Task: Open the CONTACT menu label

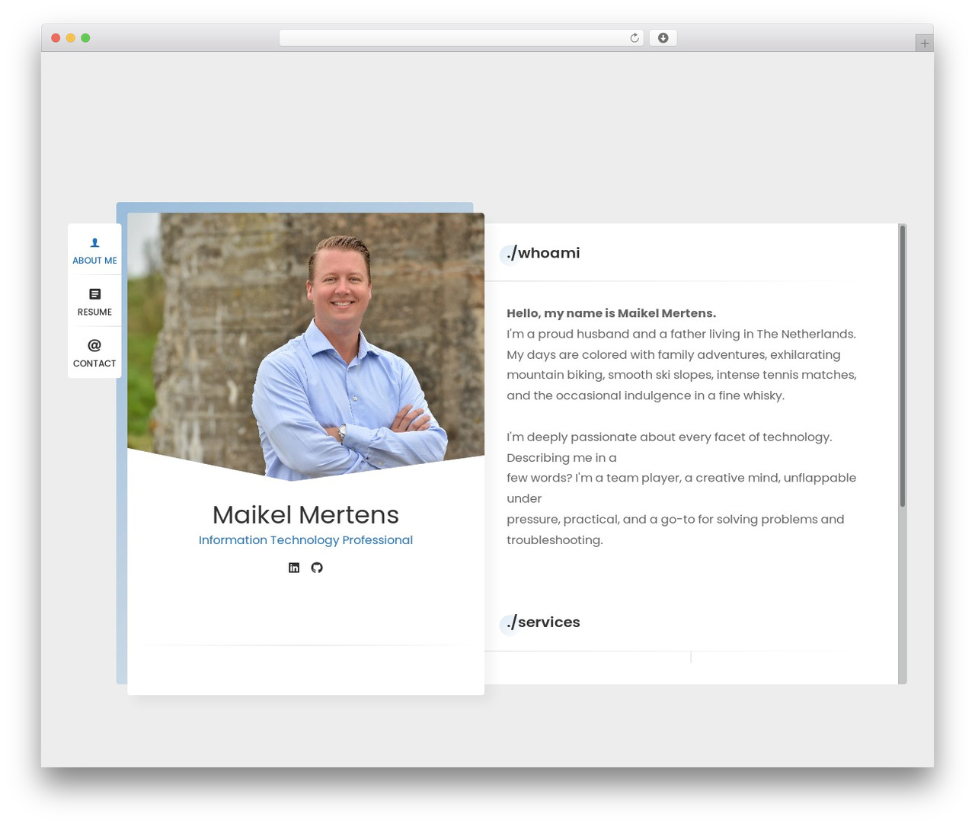Action: tap(94, 363)
